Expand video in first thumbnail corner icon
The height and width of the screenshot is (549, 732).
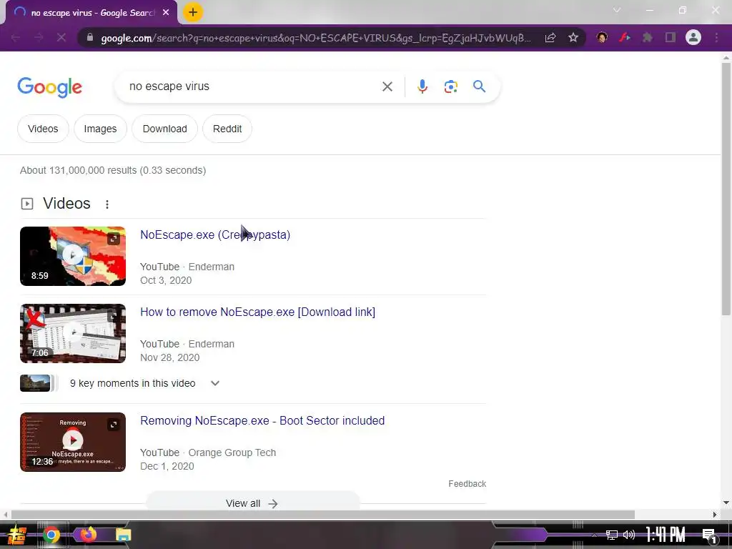click(x=114, y=239)
